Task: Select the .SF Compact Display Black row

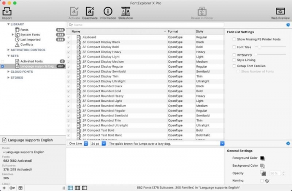Action: point(145,42)
